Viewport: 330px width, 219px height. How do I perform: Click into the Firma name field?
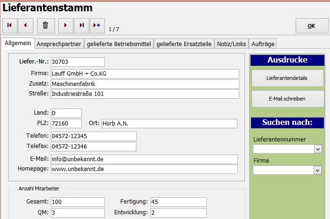click(145, 74)
